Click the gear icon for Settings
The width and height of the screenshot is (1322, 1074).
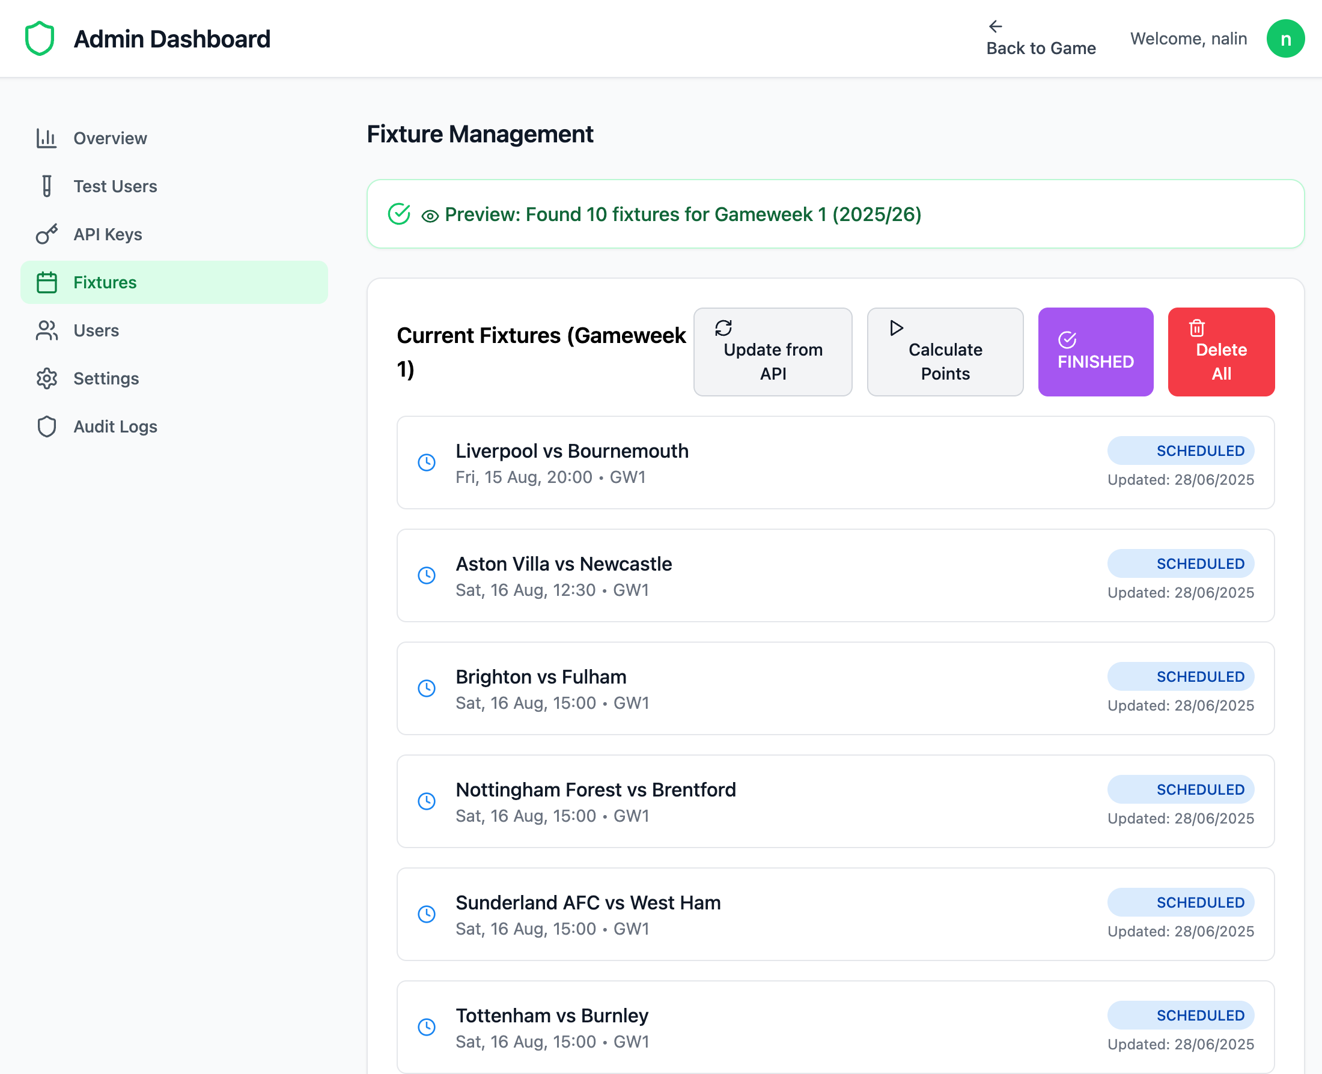coord(46,378)
